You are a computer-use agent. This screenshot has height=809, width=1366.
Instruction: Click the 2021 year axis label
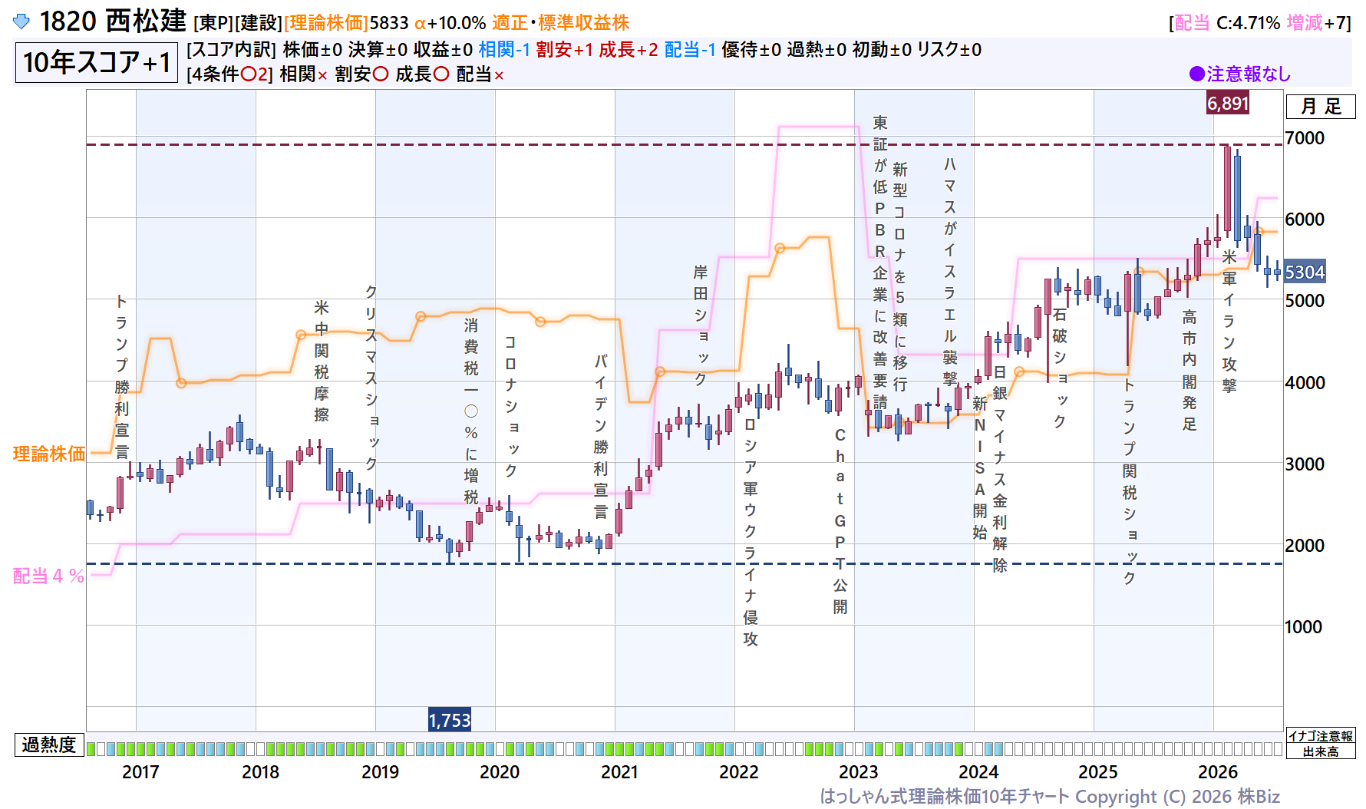pos(619,771)
